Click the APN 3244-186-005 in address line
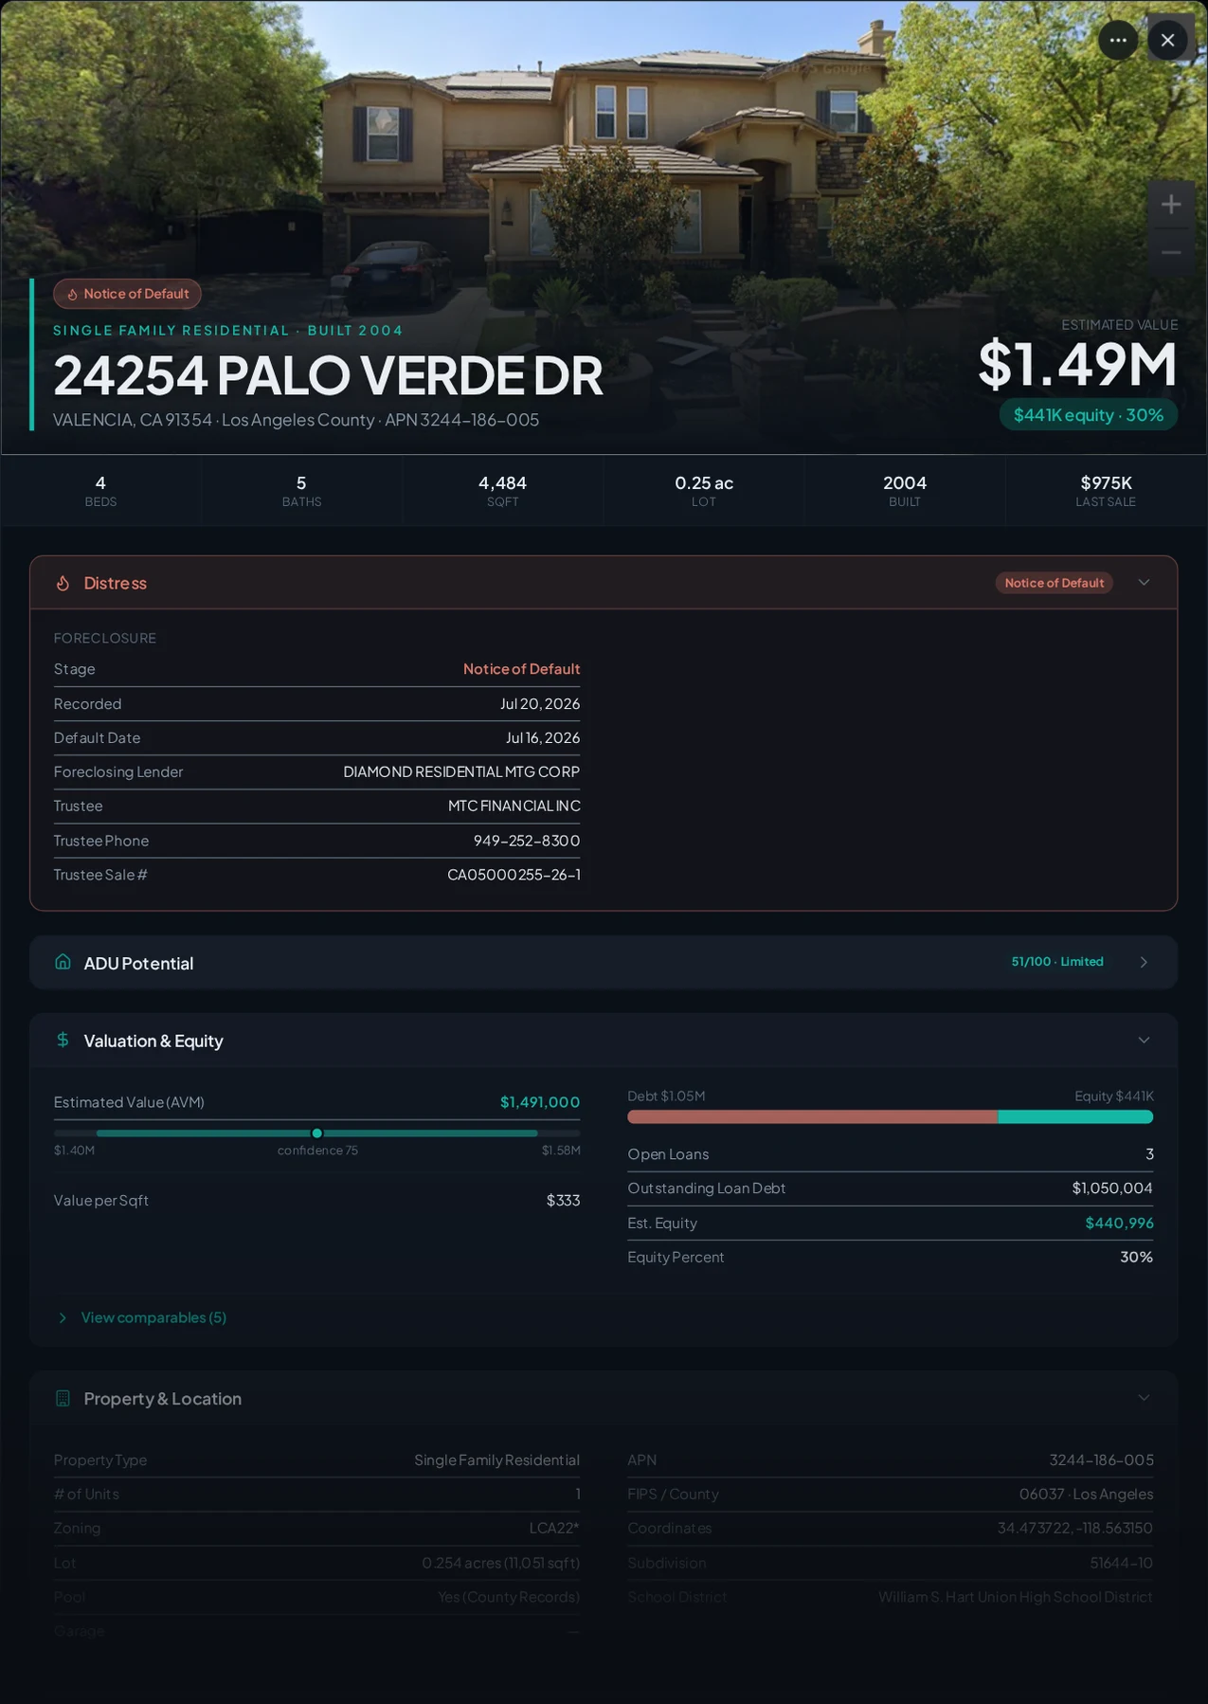This screenshot has height=1704, width=1208. coord(461,420)
